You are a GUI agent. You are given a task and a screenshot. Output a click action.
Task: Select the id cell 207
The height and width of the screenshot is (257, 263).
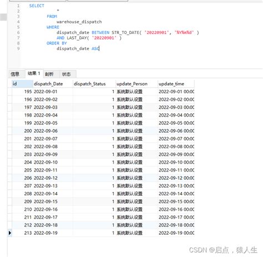(x=22, y=186)
